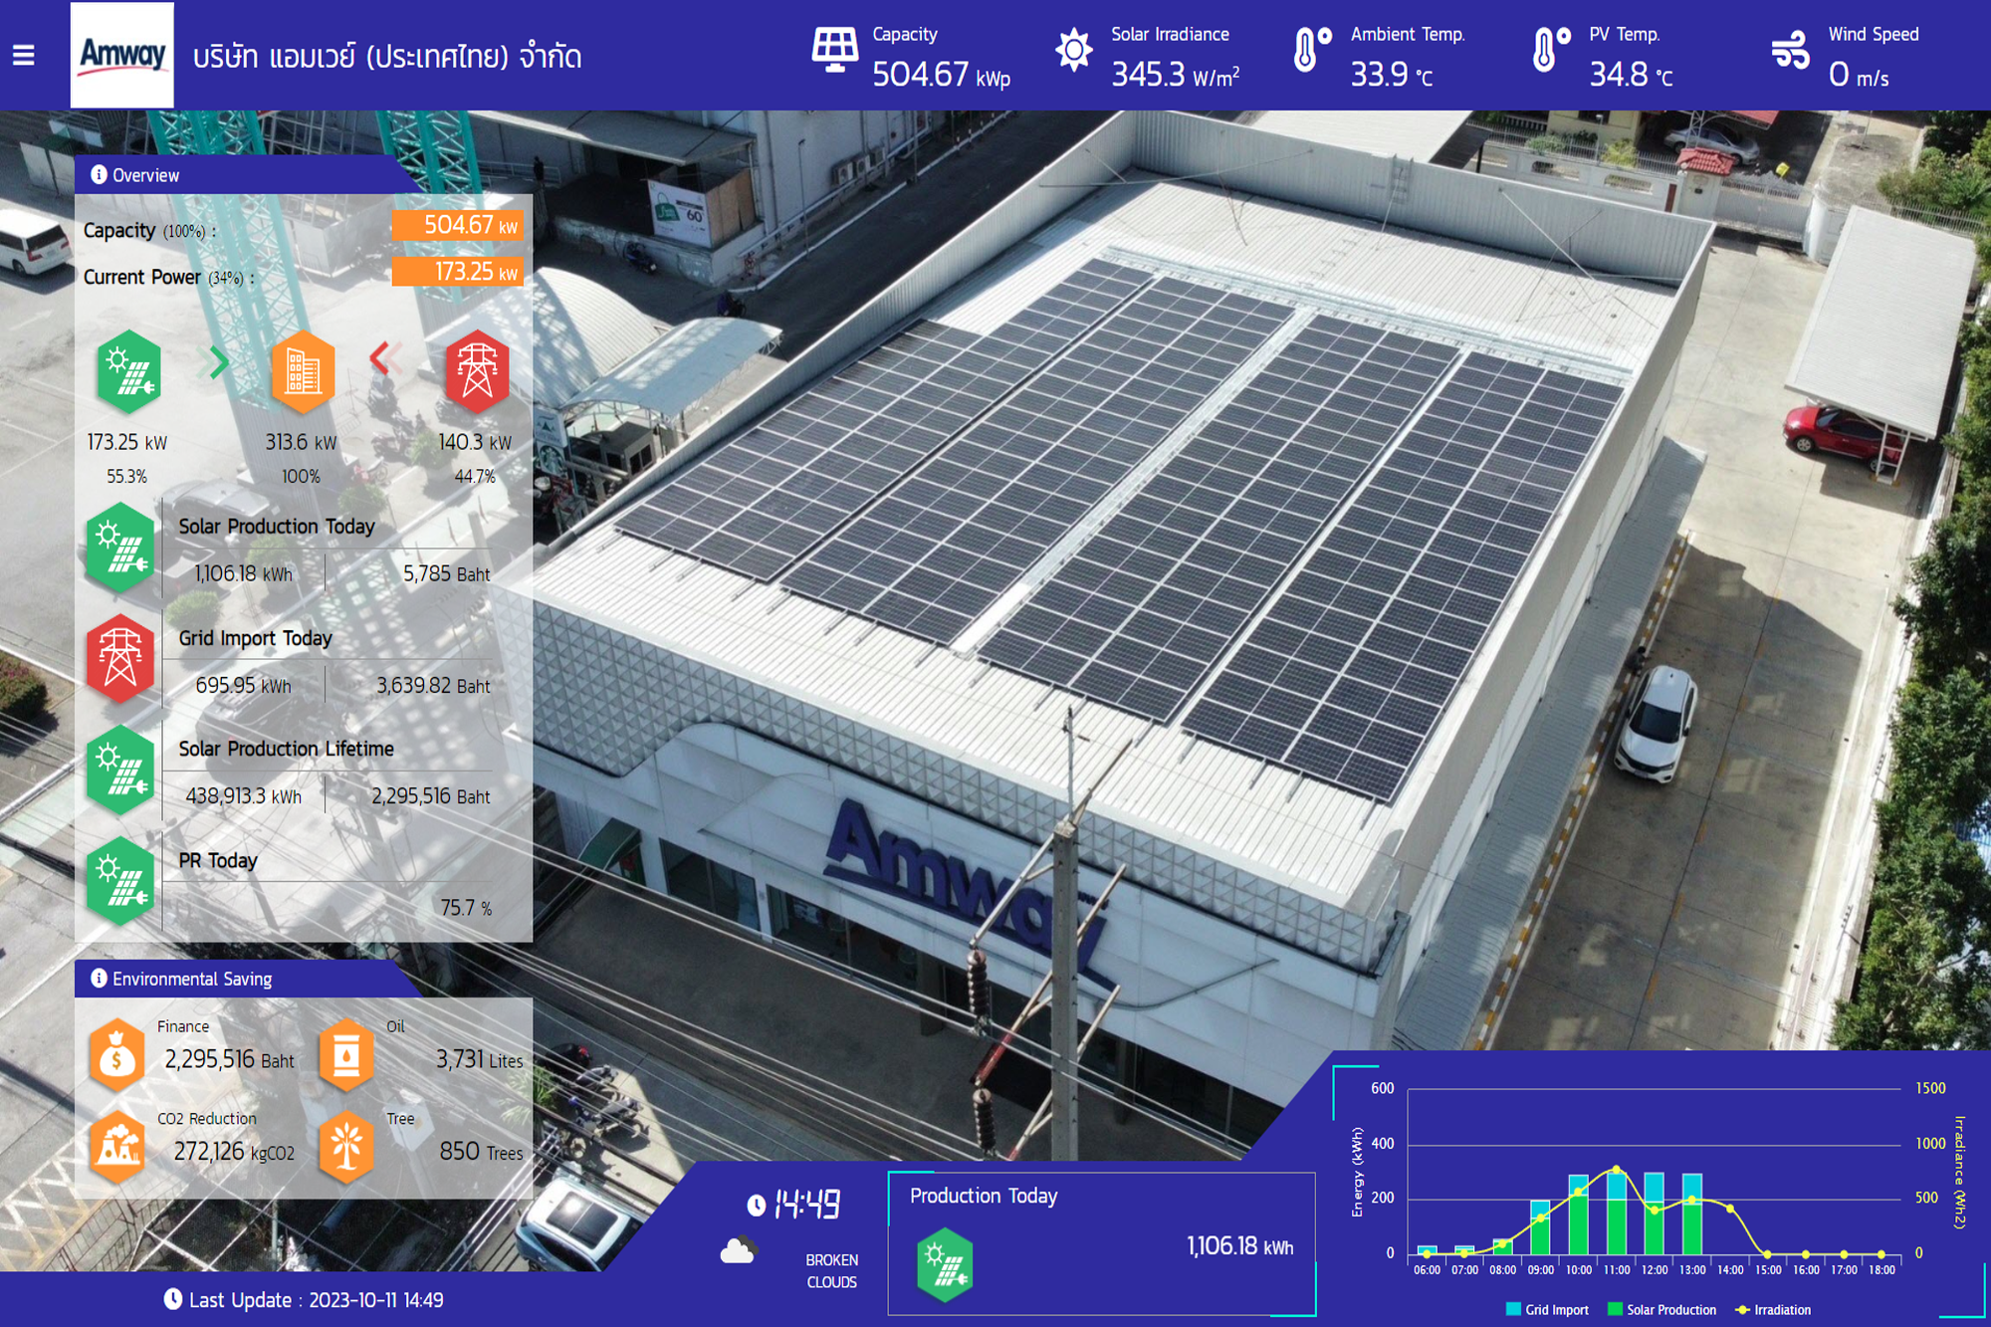Click the Overview info icon

coord(99,174)
